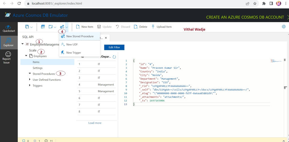Open the New Stored Procedure dropdown arrow
Viewport: 289px width, 142px height.
67,27
